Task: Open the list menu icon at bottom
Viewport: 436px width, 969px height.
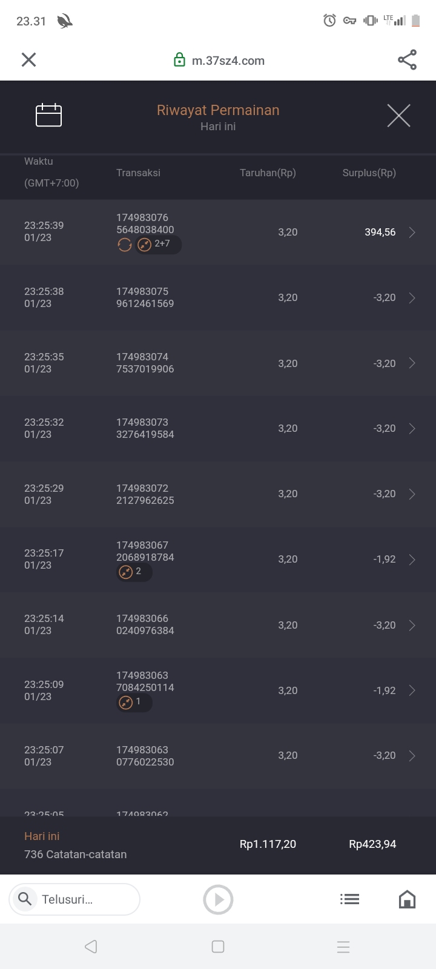Action: (x=349, y=899)
